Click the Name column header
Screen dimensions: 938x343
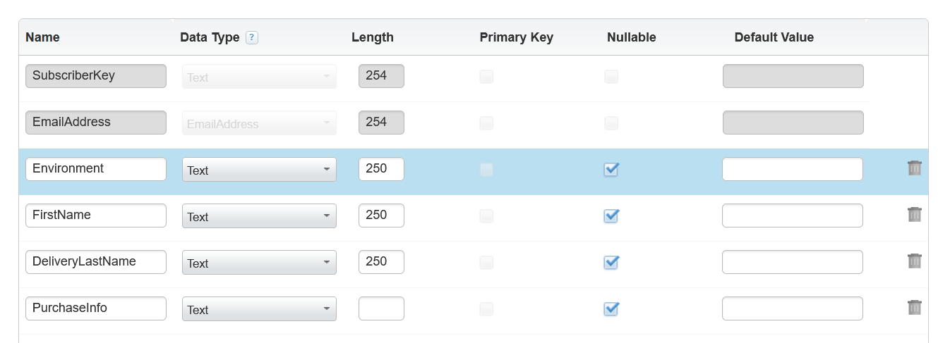[42, 37]
